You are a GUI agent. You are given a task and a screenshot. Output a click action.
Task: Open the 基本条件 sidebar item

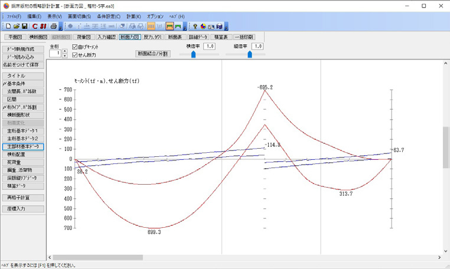click(x=23, y=84)
